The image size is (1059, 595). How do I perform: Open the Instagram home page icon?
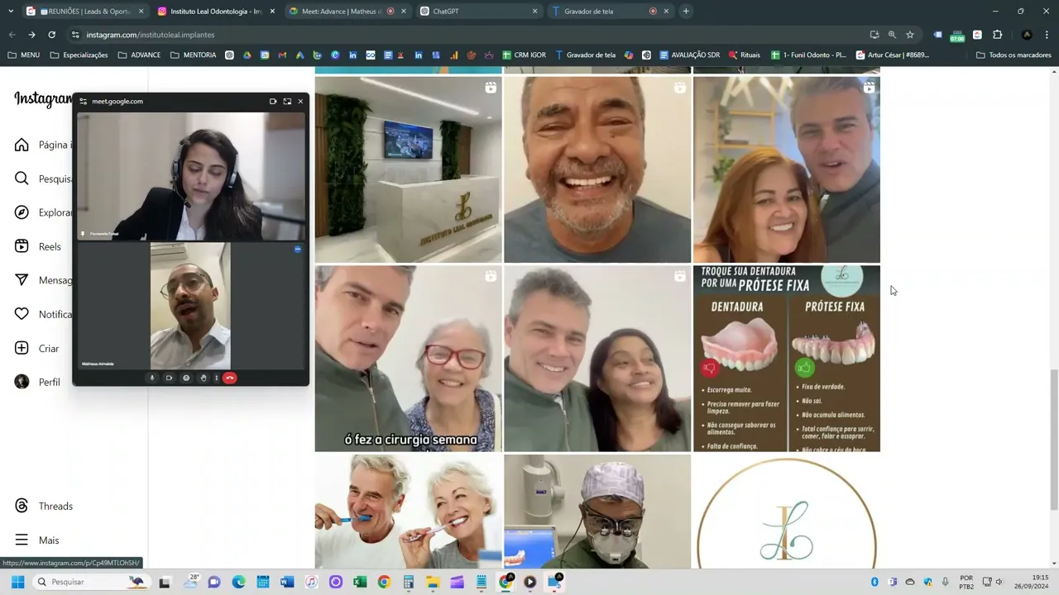tap(22, 145)
